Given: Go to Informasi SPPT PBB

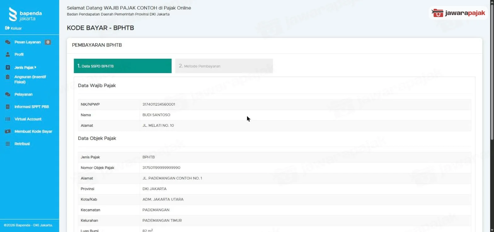Looking at the screenshot, I should [32, 107].
